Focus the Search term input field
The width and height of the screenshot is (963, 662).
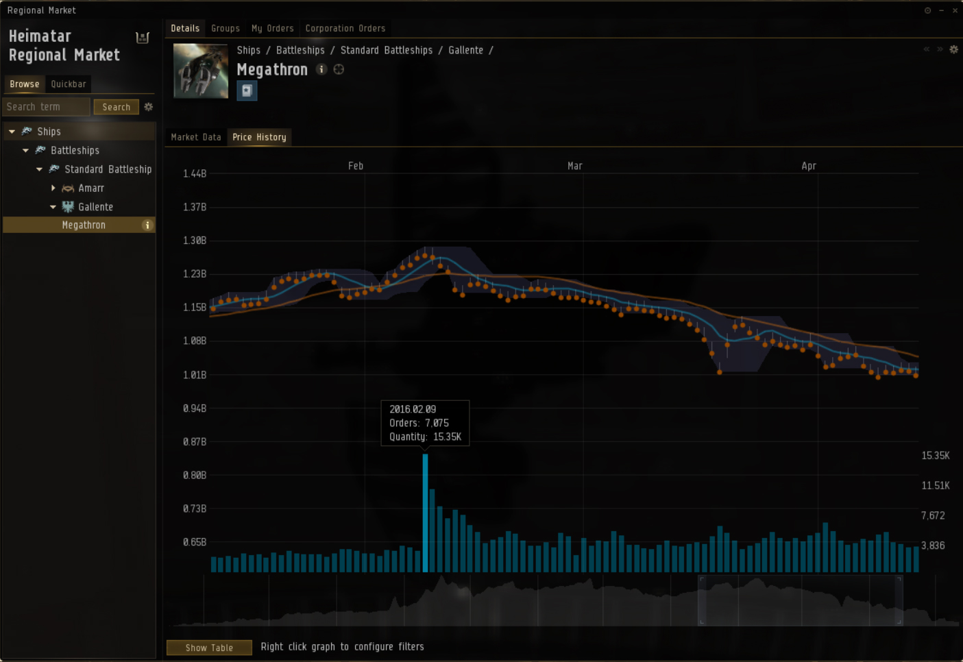[x=47, y=107]
